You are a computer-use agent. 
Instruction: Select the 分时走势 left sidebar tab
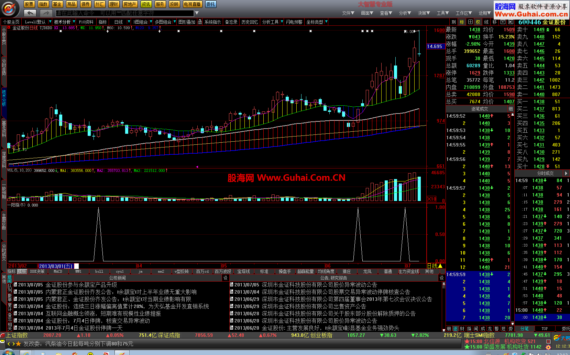point(4,71)
